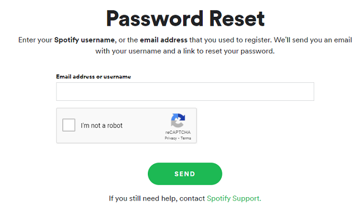The height and width of the screenshot is (205, 364).
Task: Focus the Email address or username field
Action: point(185,91)
